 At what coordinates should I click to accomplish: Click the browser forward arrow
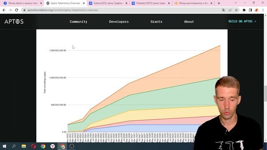click(10, 10)
